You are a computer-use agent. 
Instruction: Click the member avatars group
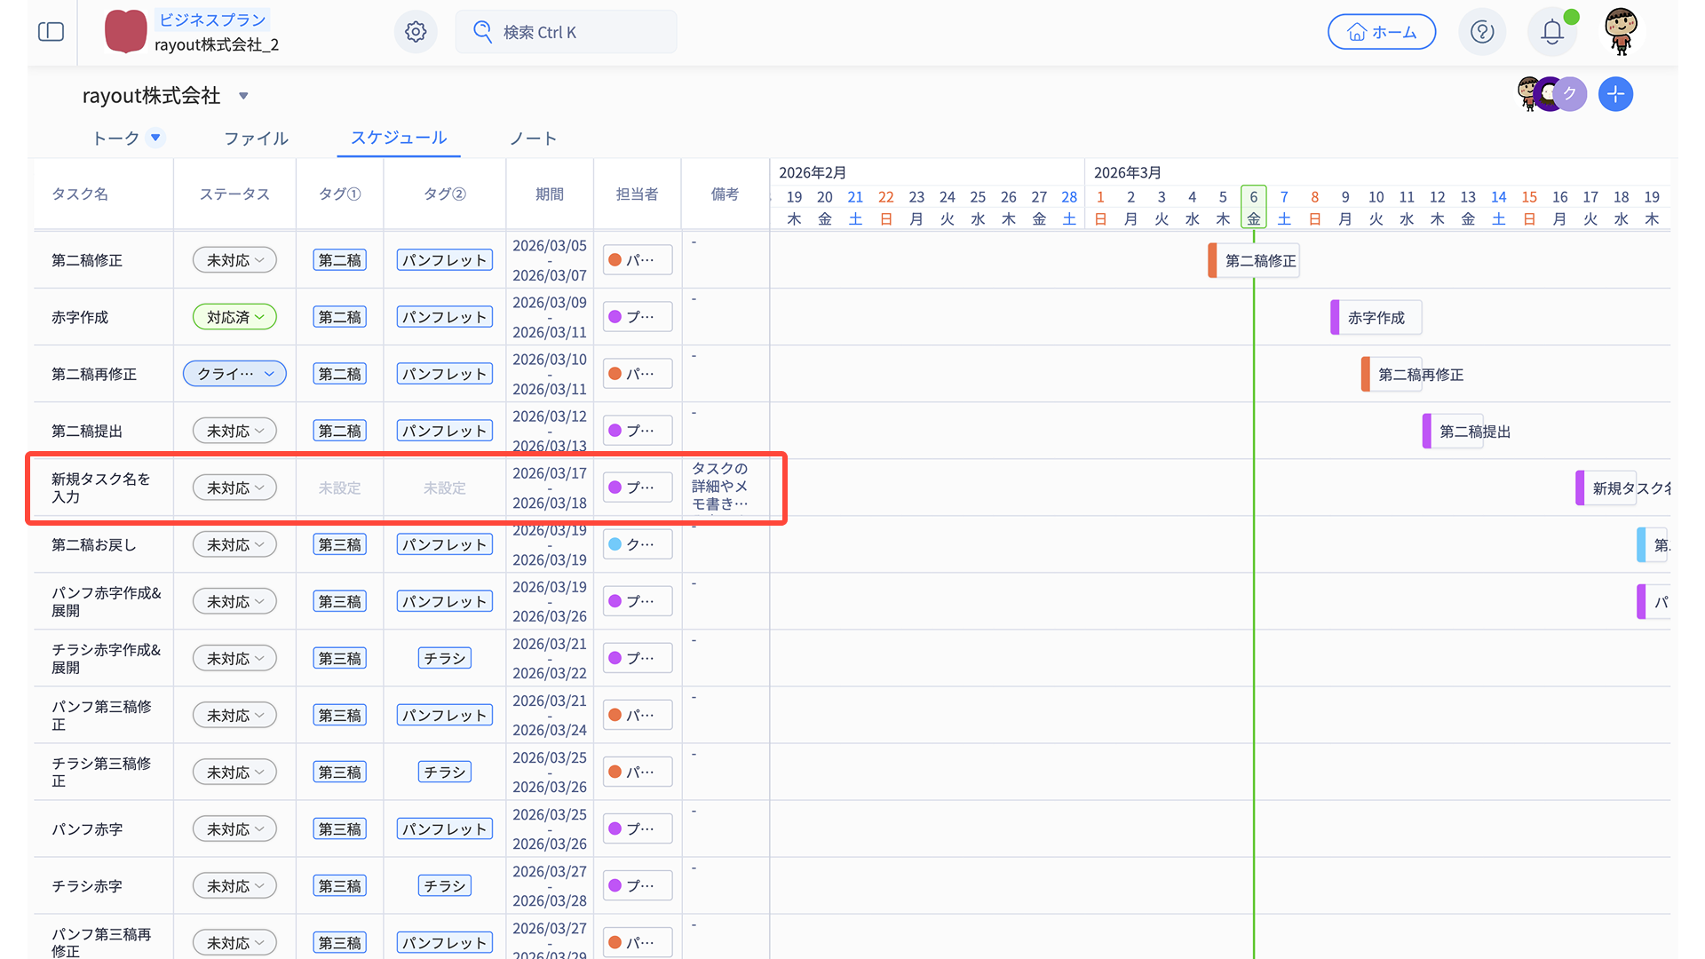tap(1550, 94)
